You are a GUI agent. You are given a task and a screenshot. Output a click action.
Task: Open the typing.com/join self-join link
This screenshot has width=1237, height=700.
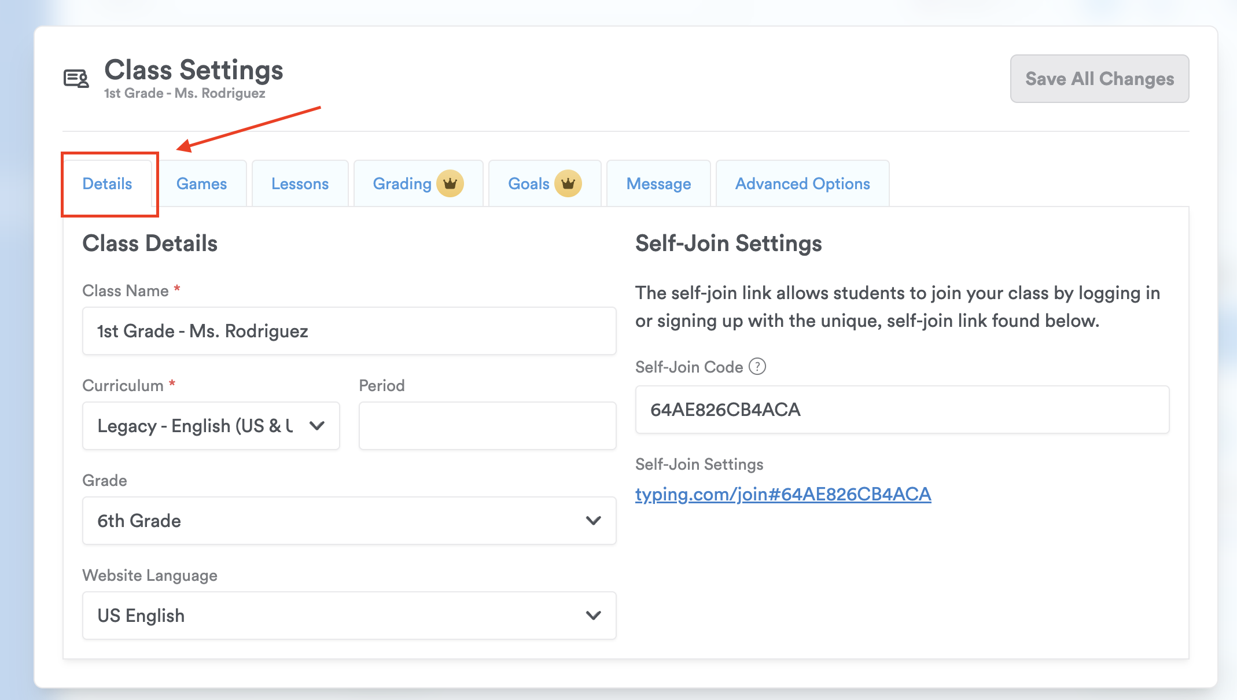(783, 495)
